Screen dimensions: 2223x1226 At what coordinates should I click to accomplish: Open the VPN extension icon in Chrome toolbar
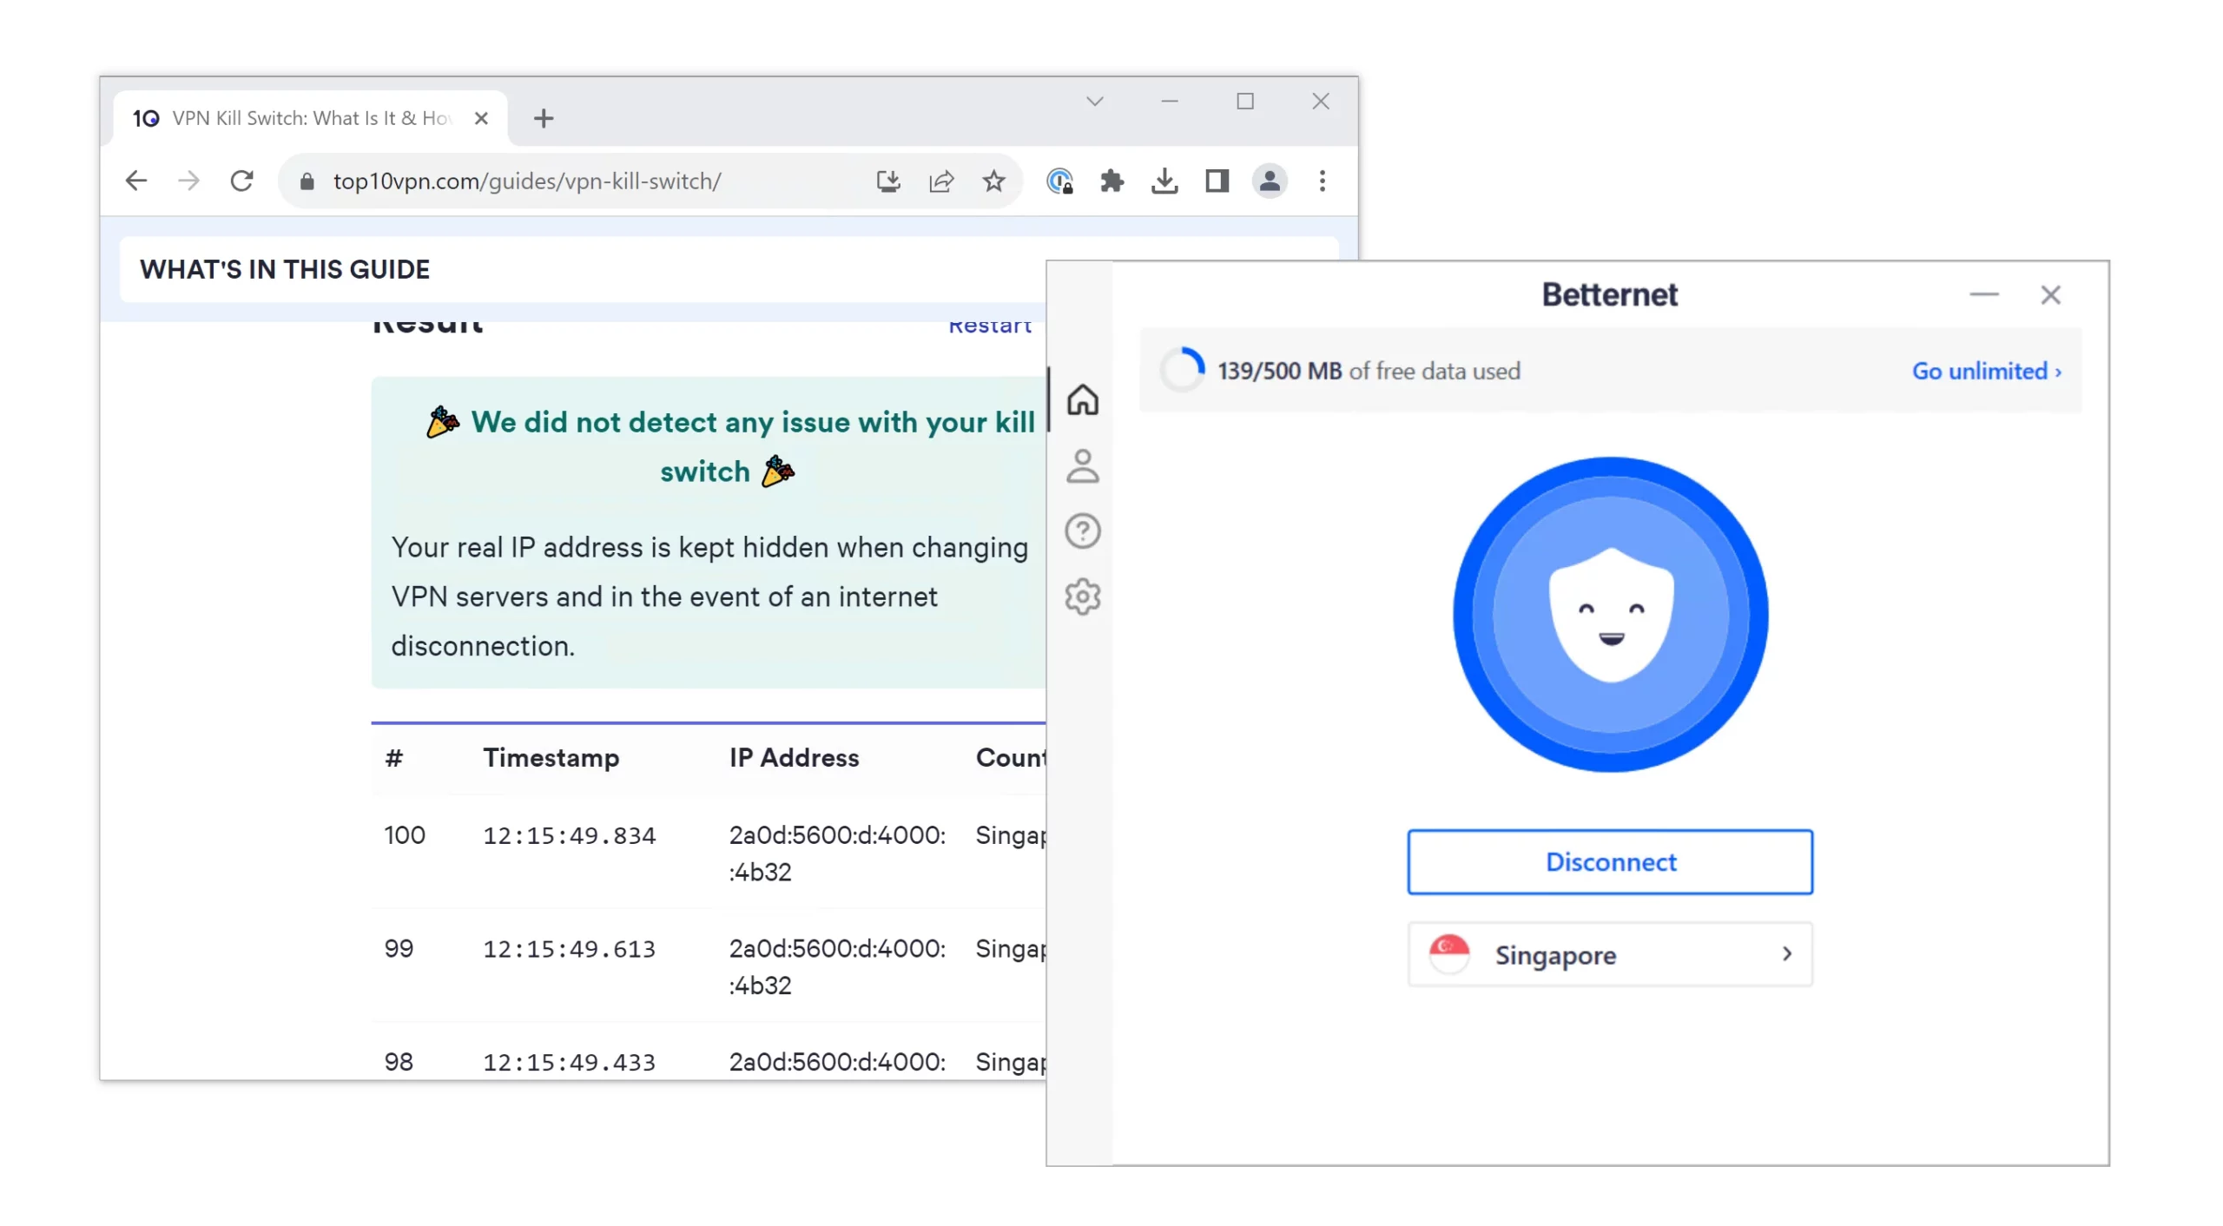1059,181
